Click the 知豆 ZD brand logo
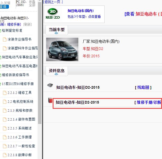Viewport: 162px width, 159px height. pos(53,14)
